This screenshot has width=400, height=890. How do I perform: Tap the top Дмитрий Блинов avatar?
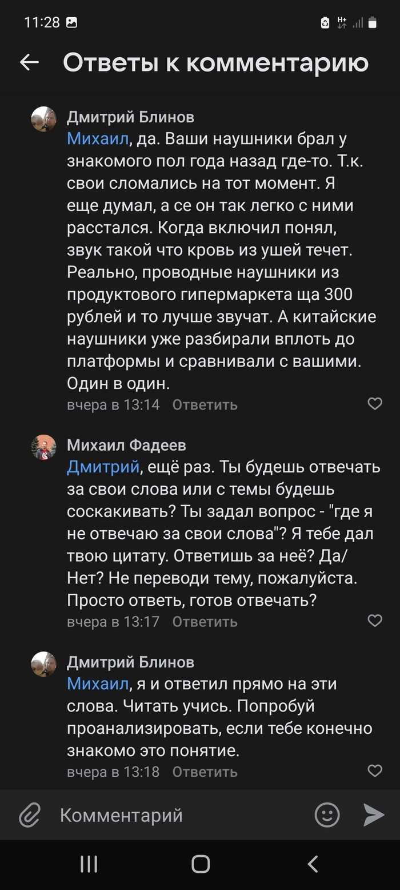coord(43,119)
